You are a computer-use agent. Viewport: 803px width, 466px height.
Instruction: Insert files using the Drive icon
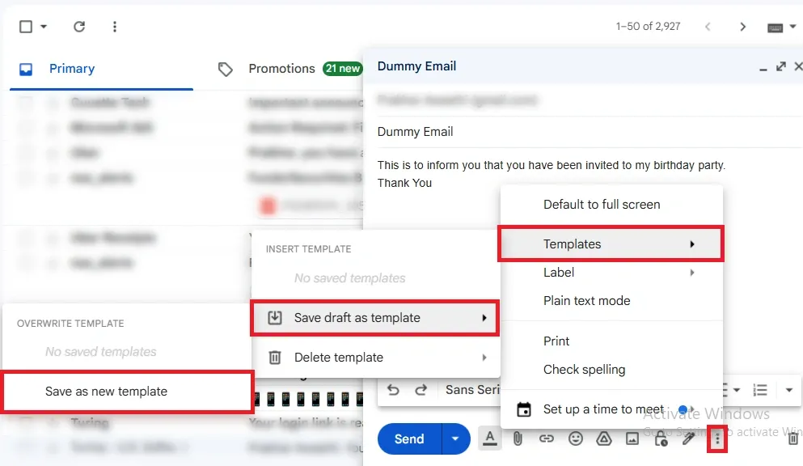(x=604, y=438)
